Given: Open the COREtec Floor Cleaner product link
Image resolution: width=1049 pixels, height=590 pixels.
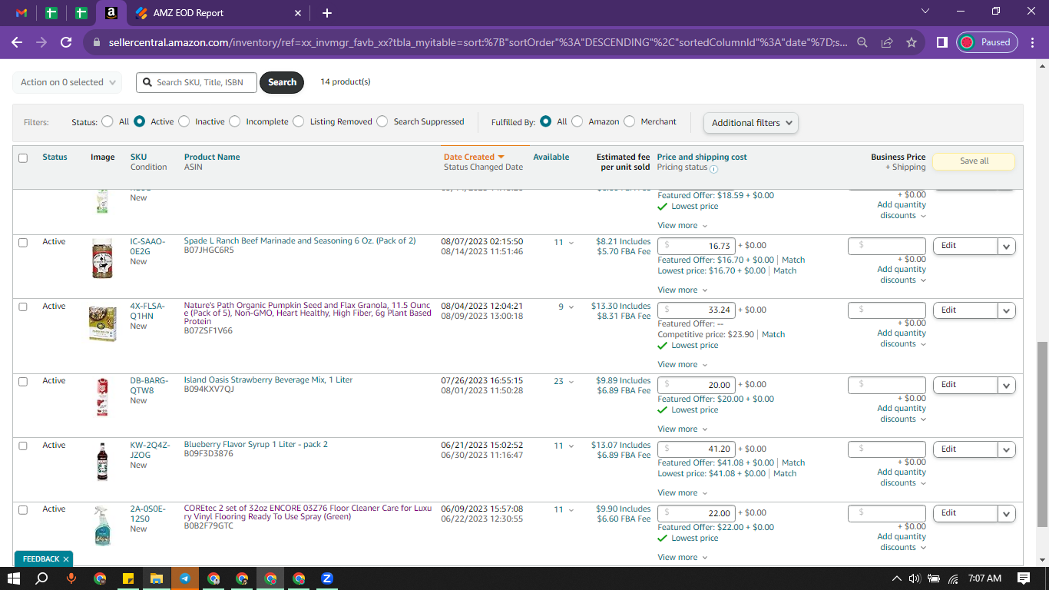Looking at the screenshot, I should click(x=308, y=512).
